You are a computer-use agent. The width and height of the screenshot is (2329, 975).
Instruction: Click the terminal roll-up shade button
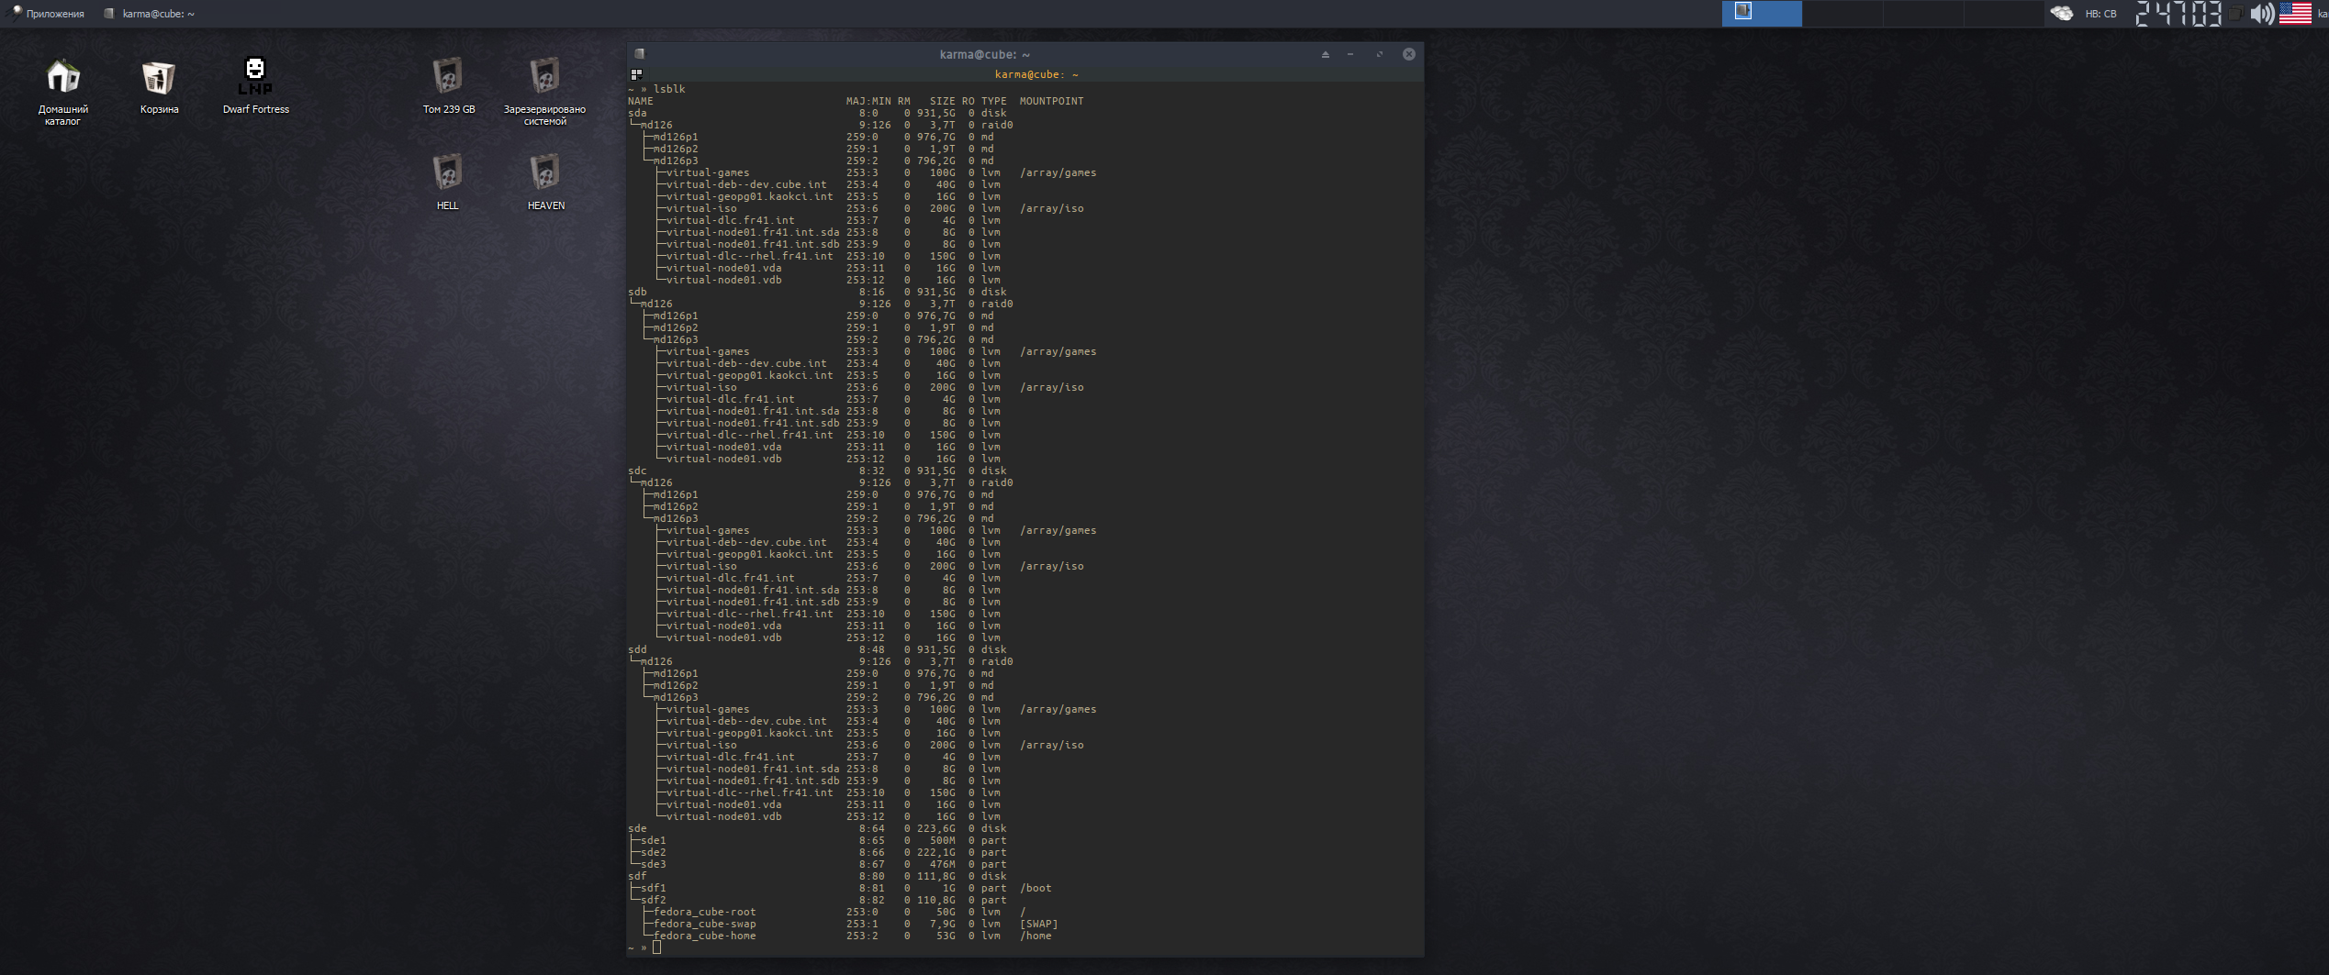pyautogui.click(x=1325, y=54)
